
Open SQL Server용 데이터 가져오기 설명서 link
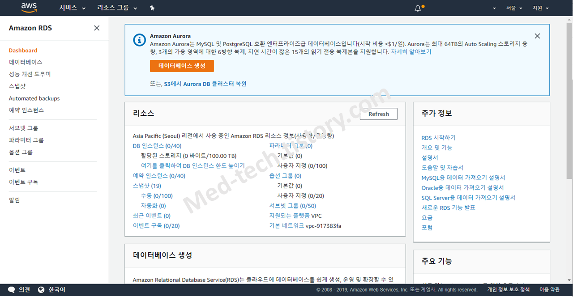[468, 198]
